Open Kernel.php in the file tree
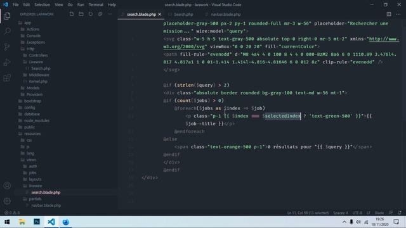Image resolution: width=406 pixels, height=228 pixels. click(38, 82)
